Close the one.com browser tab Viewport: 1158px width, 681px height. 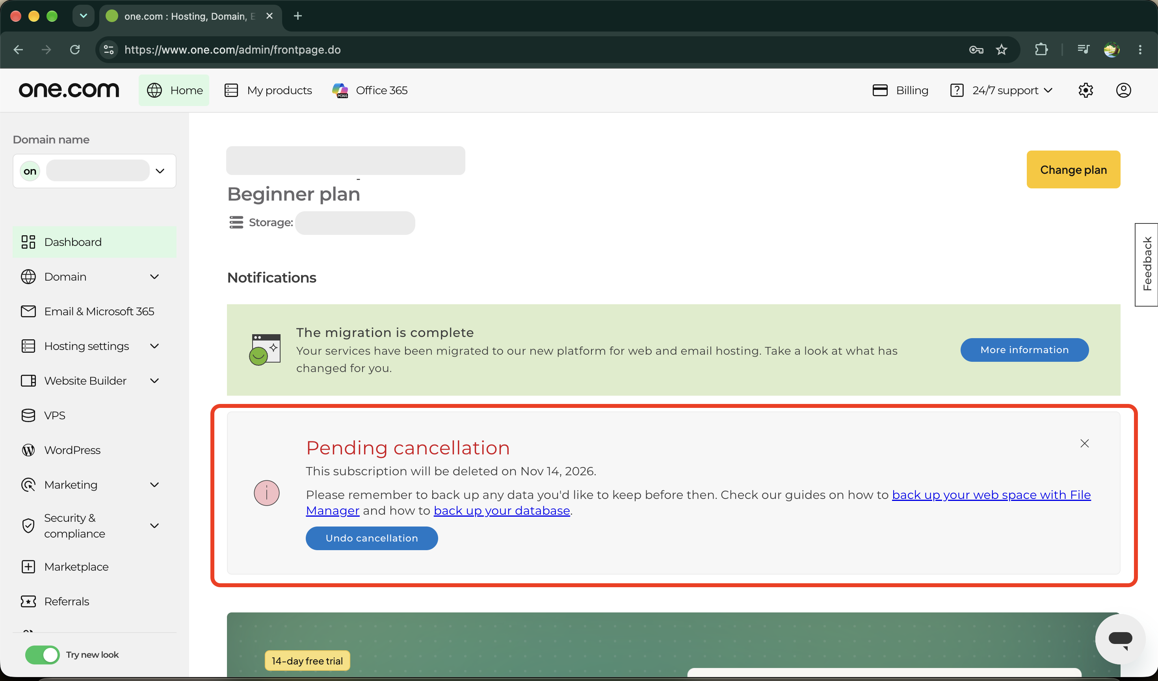[270, 16]
